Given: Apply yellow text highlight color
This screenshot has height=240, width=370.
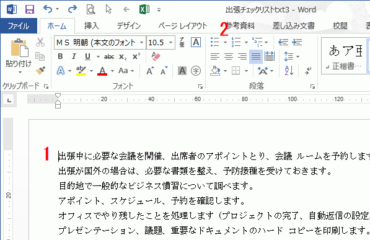Looking at the screenshot, I should [81, 71].
